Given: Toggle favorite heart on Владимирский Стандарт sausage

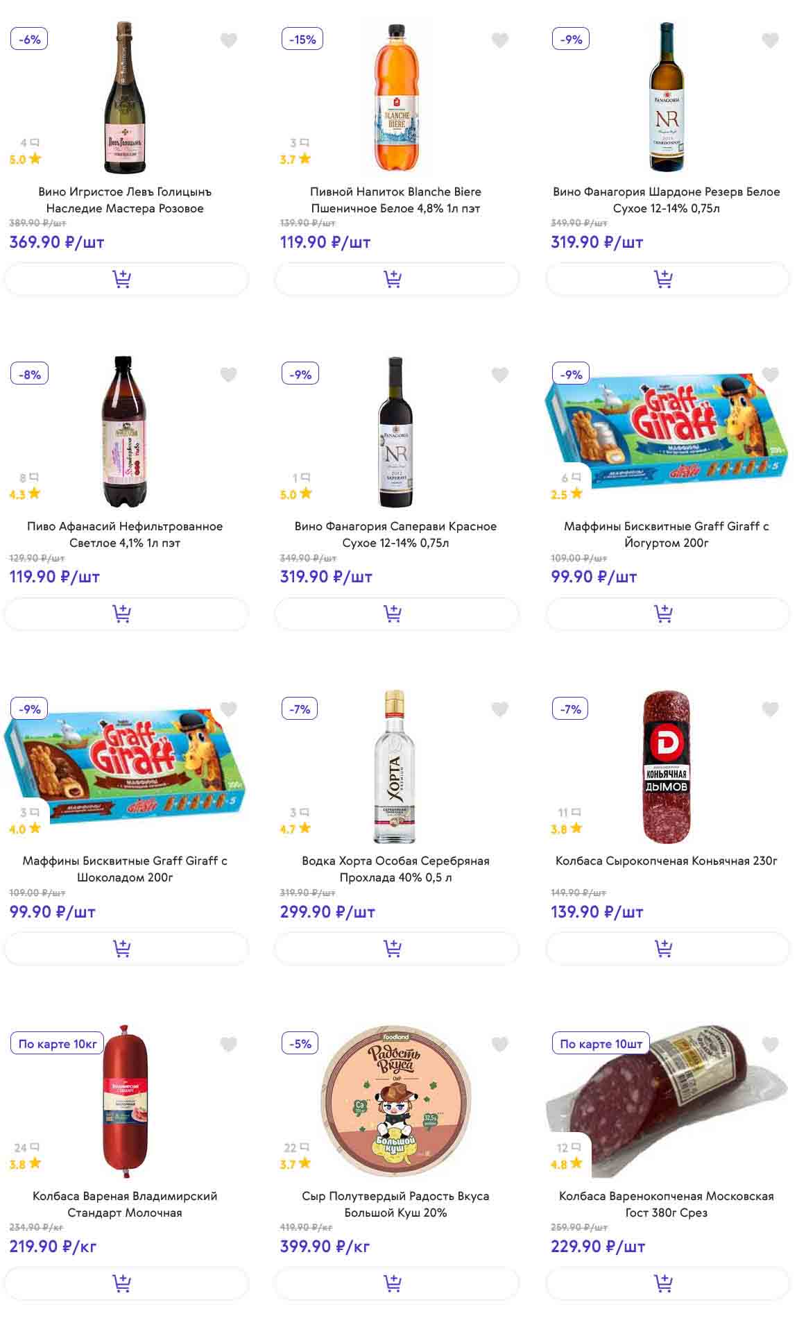Looking at the screenshot, I should tap(229, 1044).
